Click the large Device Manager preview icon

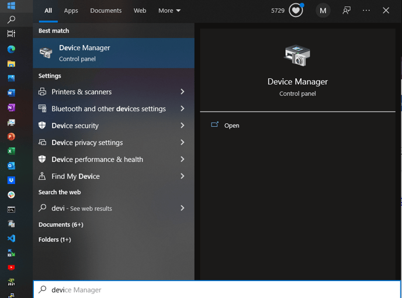tap(297, 56)
